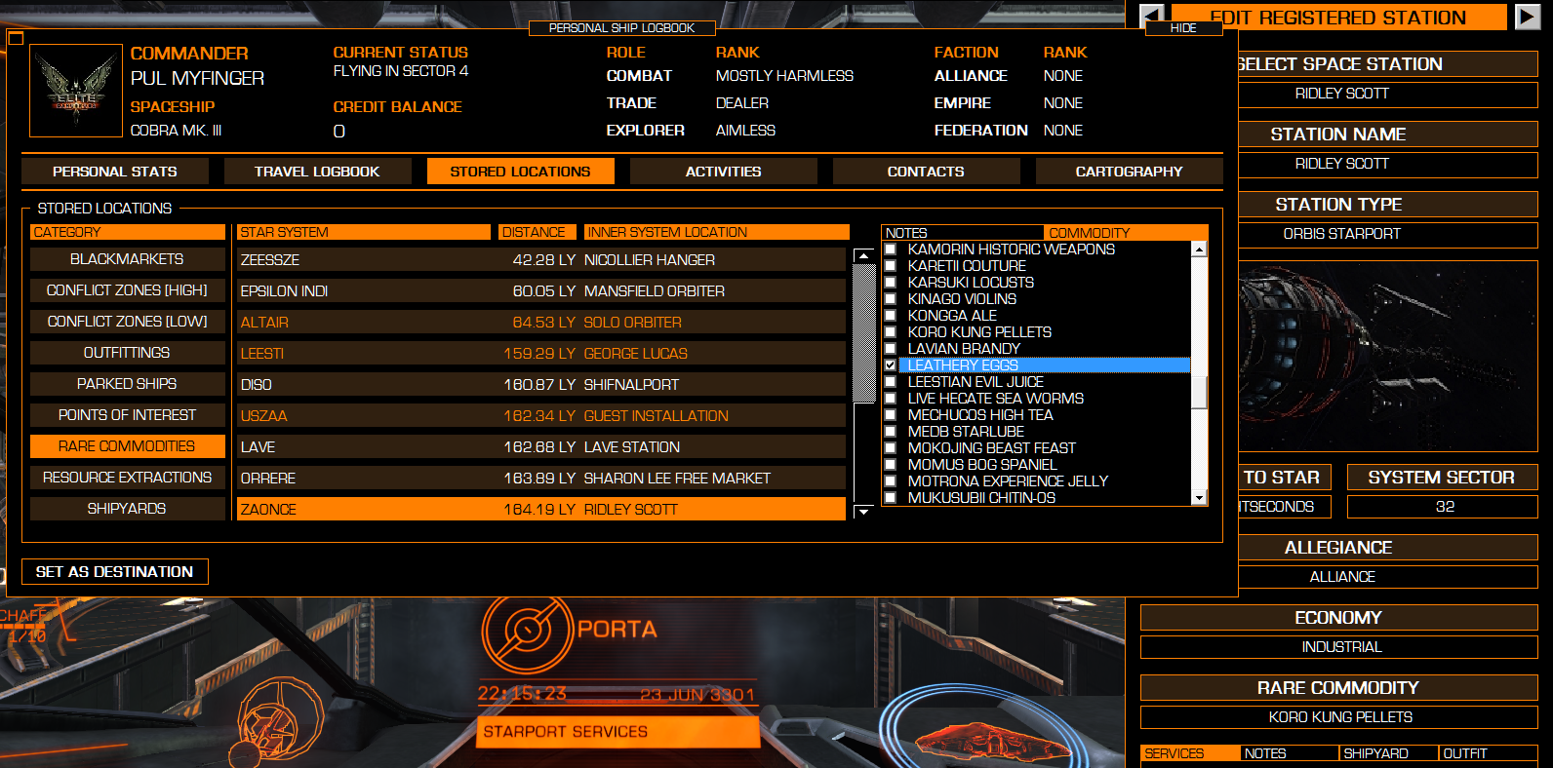Open the Cartography tab
The height and width of the screenshot is (768, 1553).
(1129, 172)
